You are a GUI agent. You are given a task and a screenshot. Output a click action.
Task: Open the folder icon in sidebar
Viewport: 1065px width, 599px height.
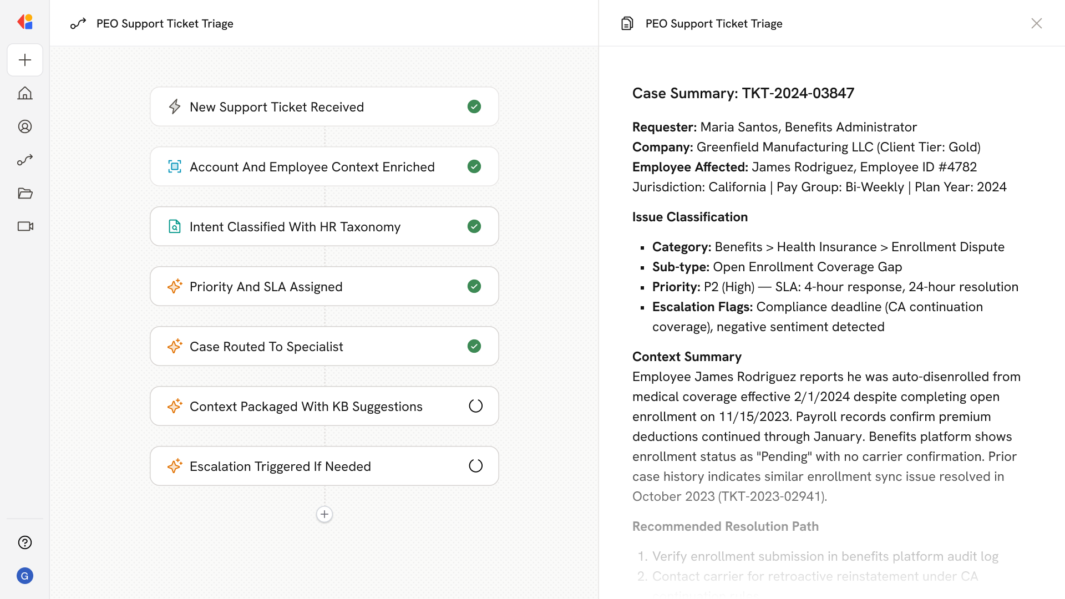tap(25, 193)
